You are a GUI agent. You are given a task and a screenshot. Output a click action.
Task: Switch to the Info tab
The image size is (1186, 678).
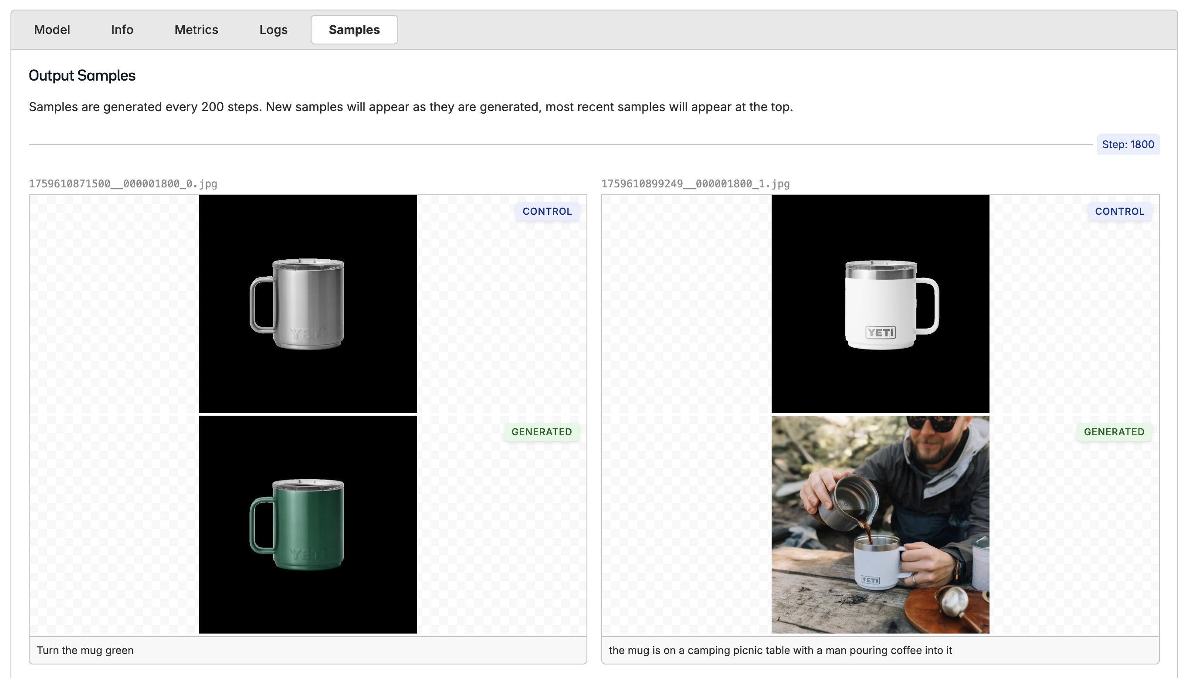coord(122,30)
